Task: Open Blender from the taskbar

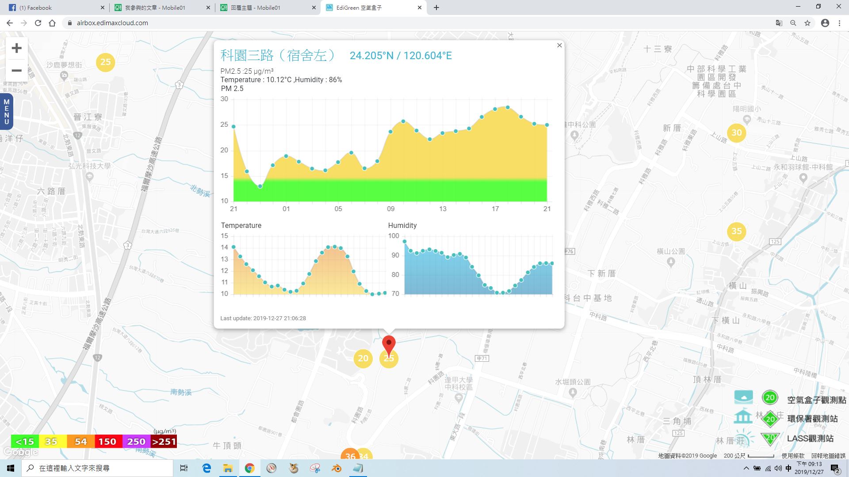Action: (x=337, y=468)
